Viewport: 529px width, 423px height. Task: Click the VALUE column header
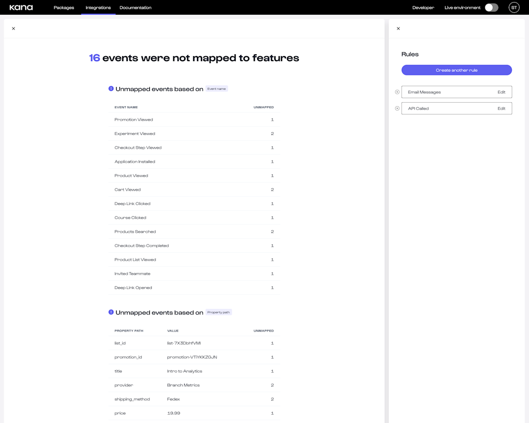pyautogui.click(x=173, y=331)
